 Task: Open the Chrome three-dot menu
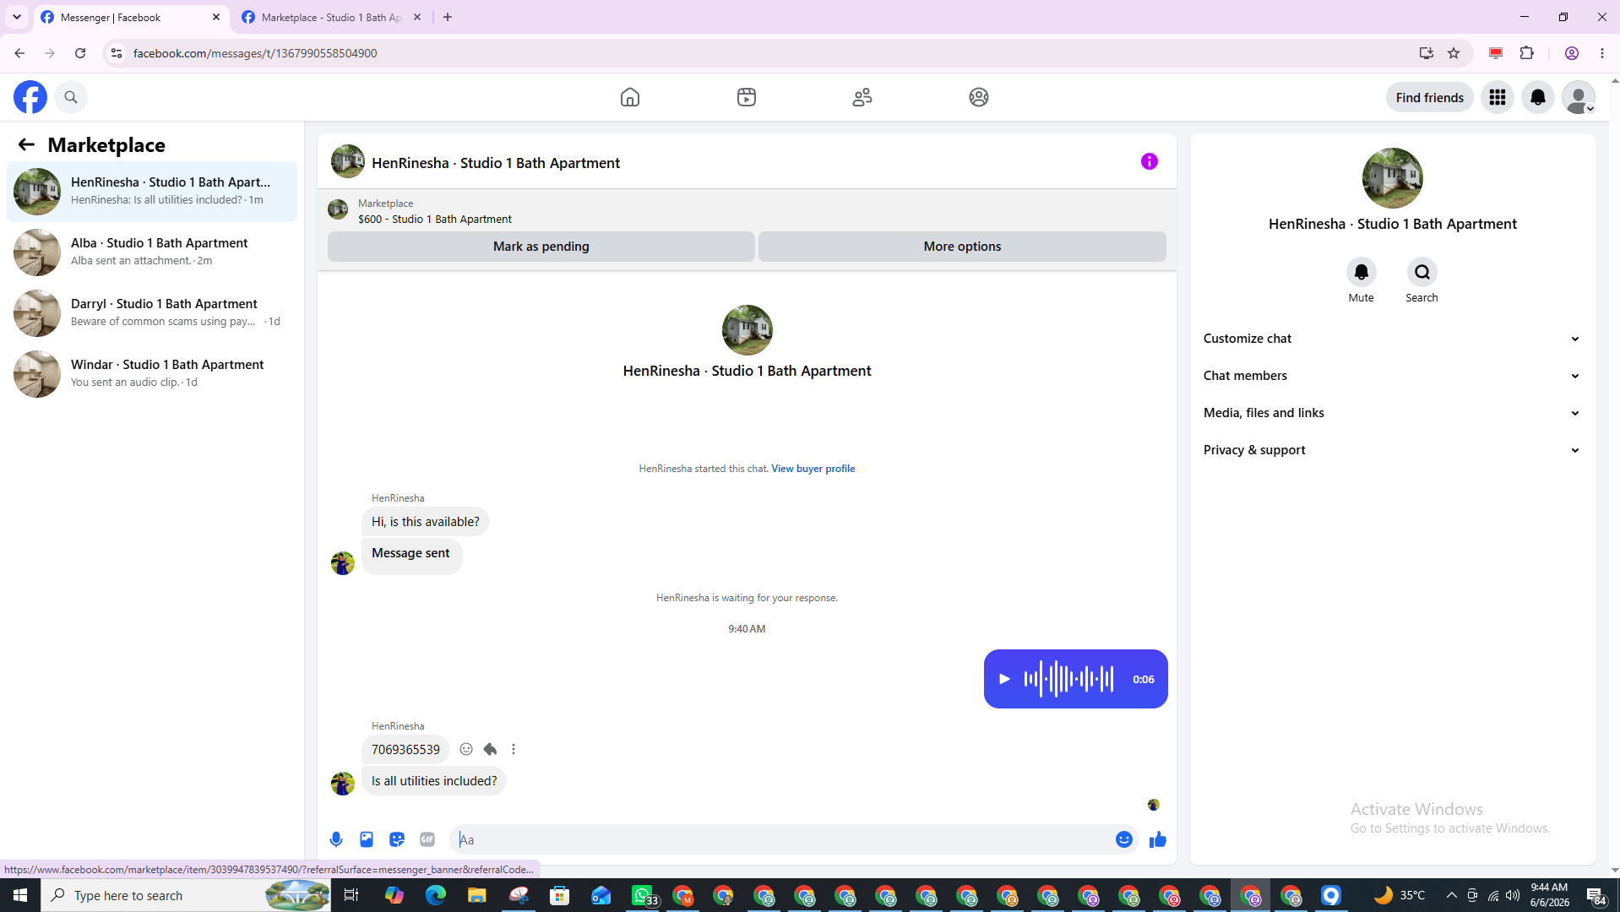point(1602,53)
